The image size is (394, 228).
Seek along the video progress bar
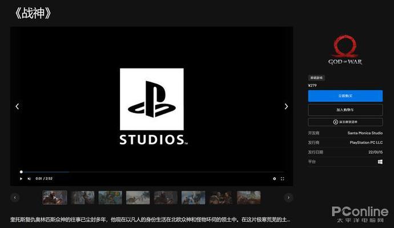tap(152, 172)
